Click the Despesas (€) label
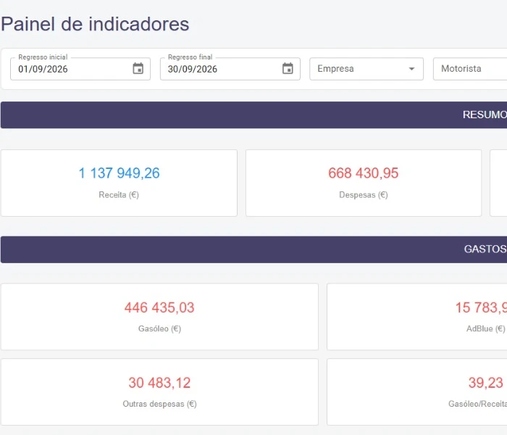Viewport: 507px width, 435px height. tap(364, 195)
